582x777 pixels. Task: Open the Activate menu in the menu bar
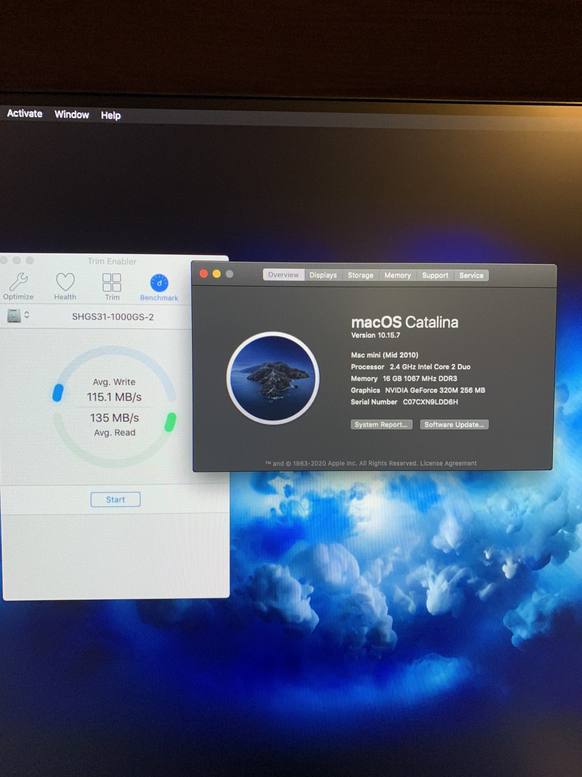(24, 113)
